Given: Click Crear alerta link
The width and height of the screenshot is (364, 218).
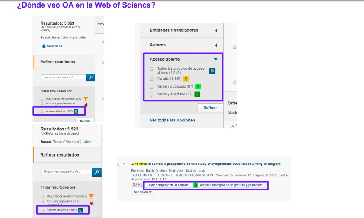Looking at the screenshot, I should coord(55,46).
